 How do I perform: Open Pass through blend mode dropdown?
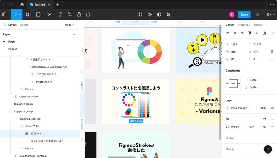coord(240,108)
